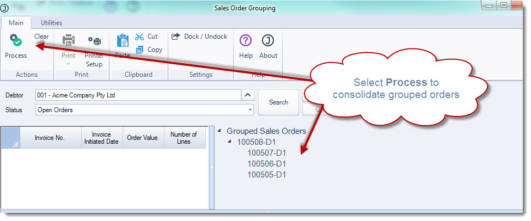Viewport: 531px width, 221px height.
Task: Select order 100505-D1 in tree
Action: coord(267,175)
